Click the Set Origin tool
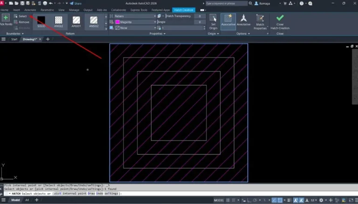 [213, 22]
